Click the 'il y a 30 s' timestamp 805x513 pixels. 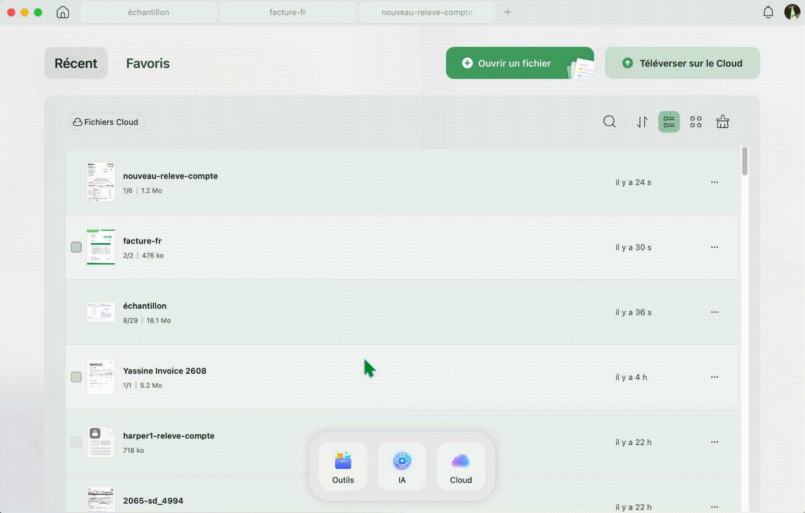pyautogui.click(x=633, y=248)
